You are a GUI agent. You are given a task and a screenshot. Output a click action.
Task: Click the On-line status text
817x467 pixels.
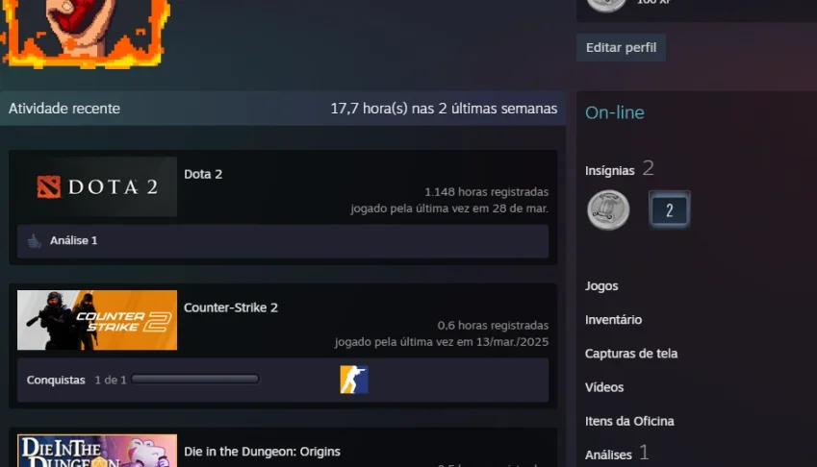[614, 112]
